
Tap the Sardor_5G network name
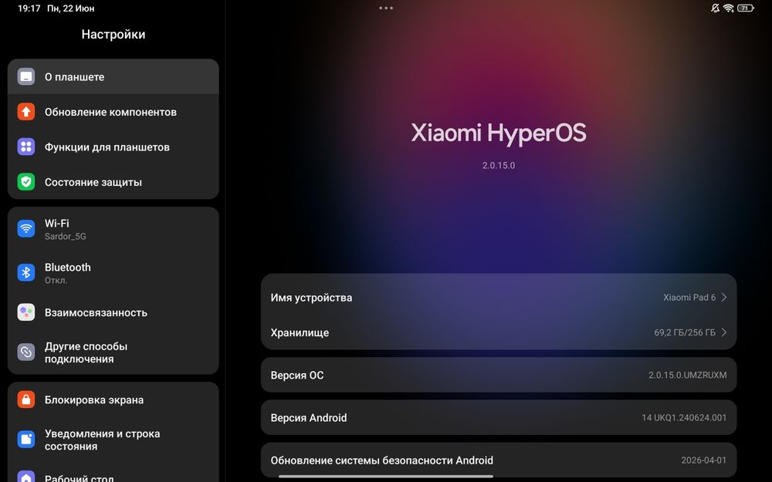66,237
